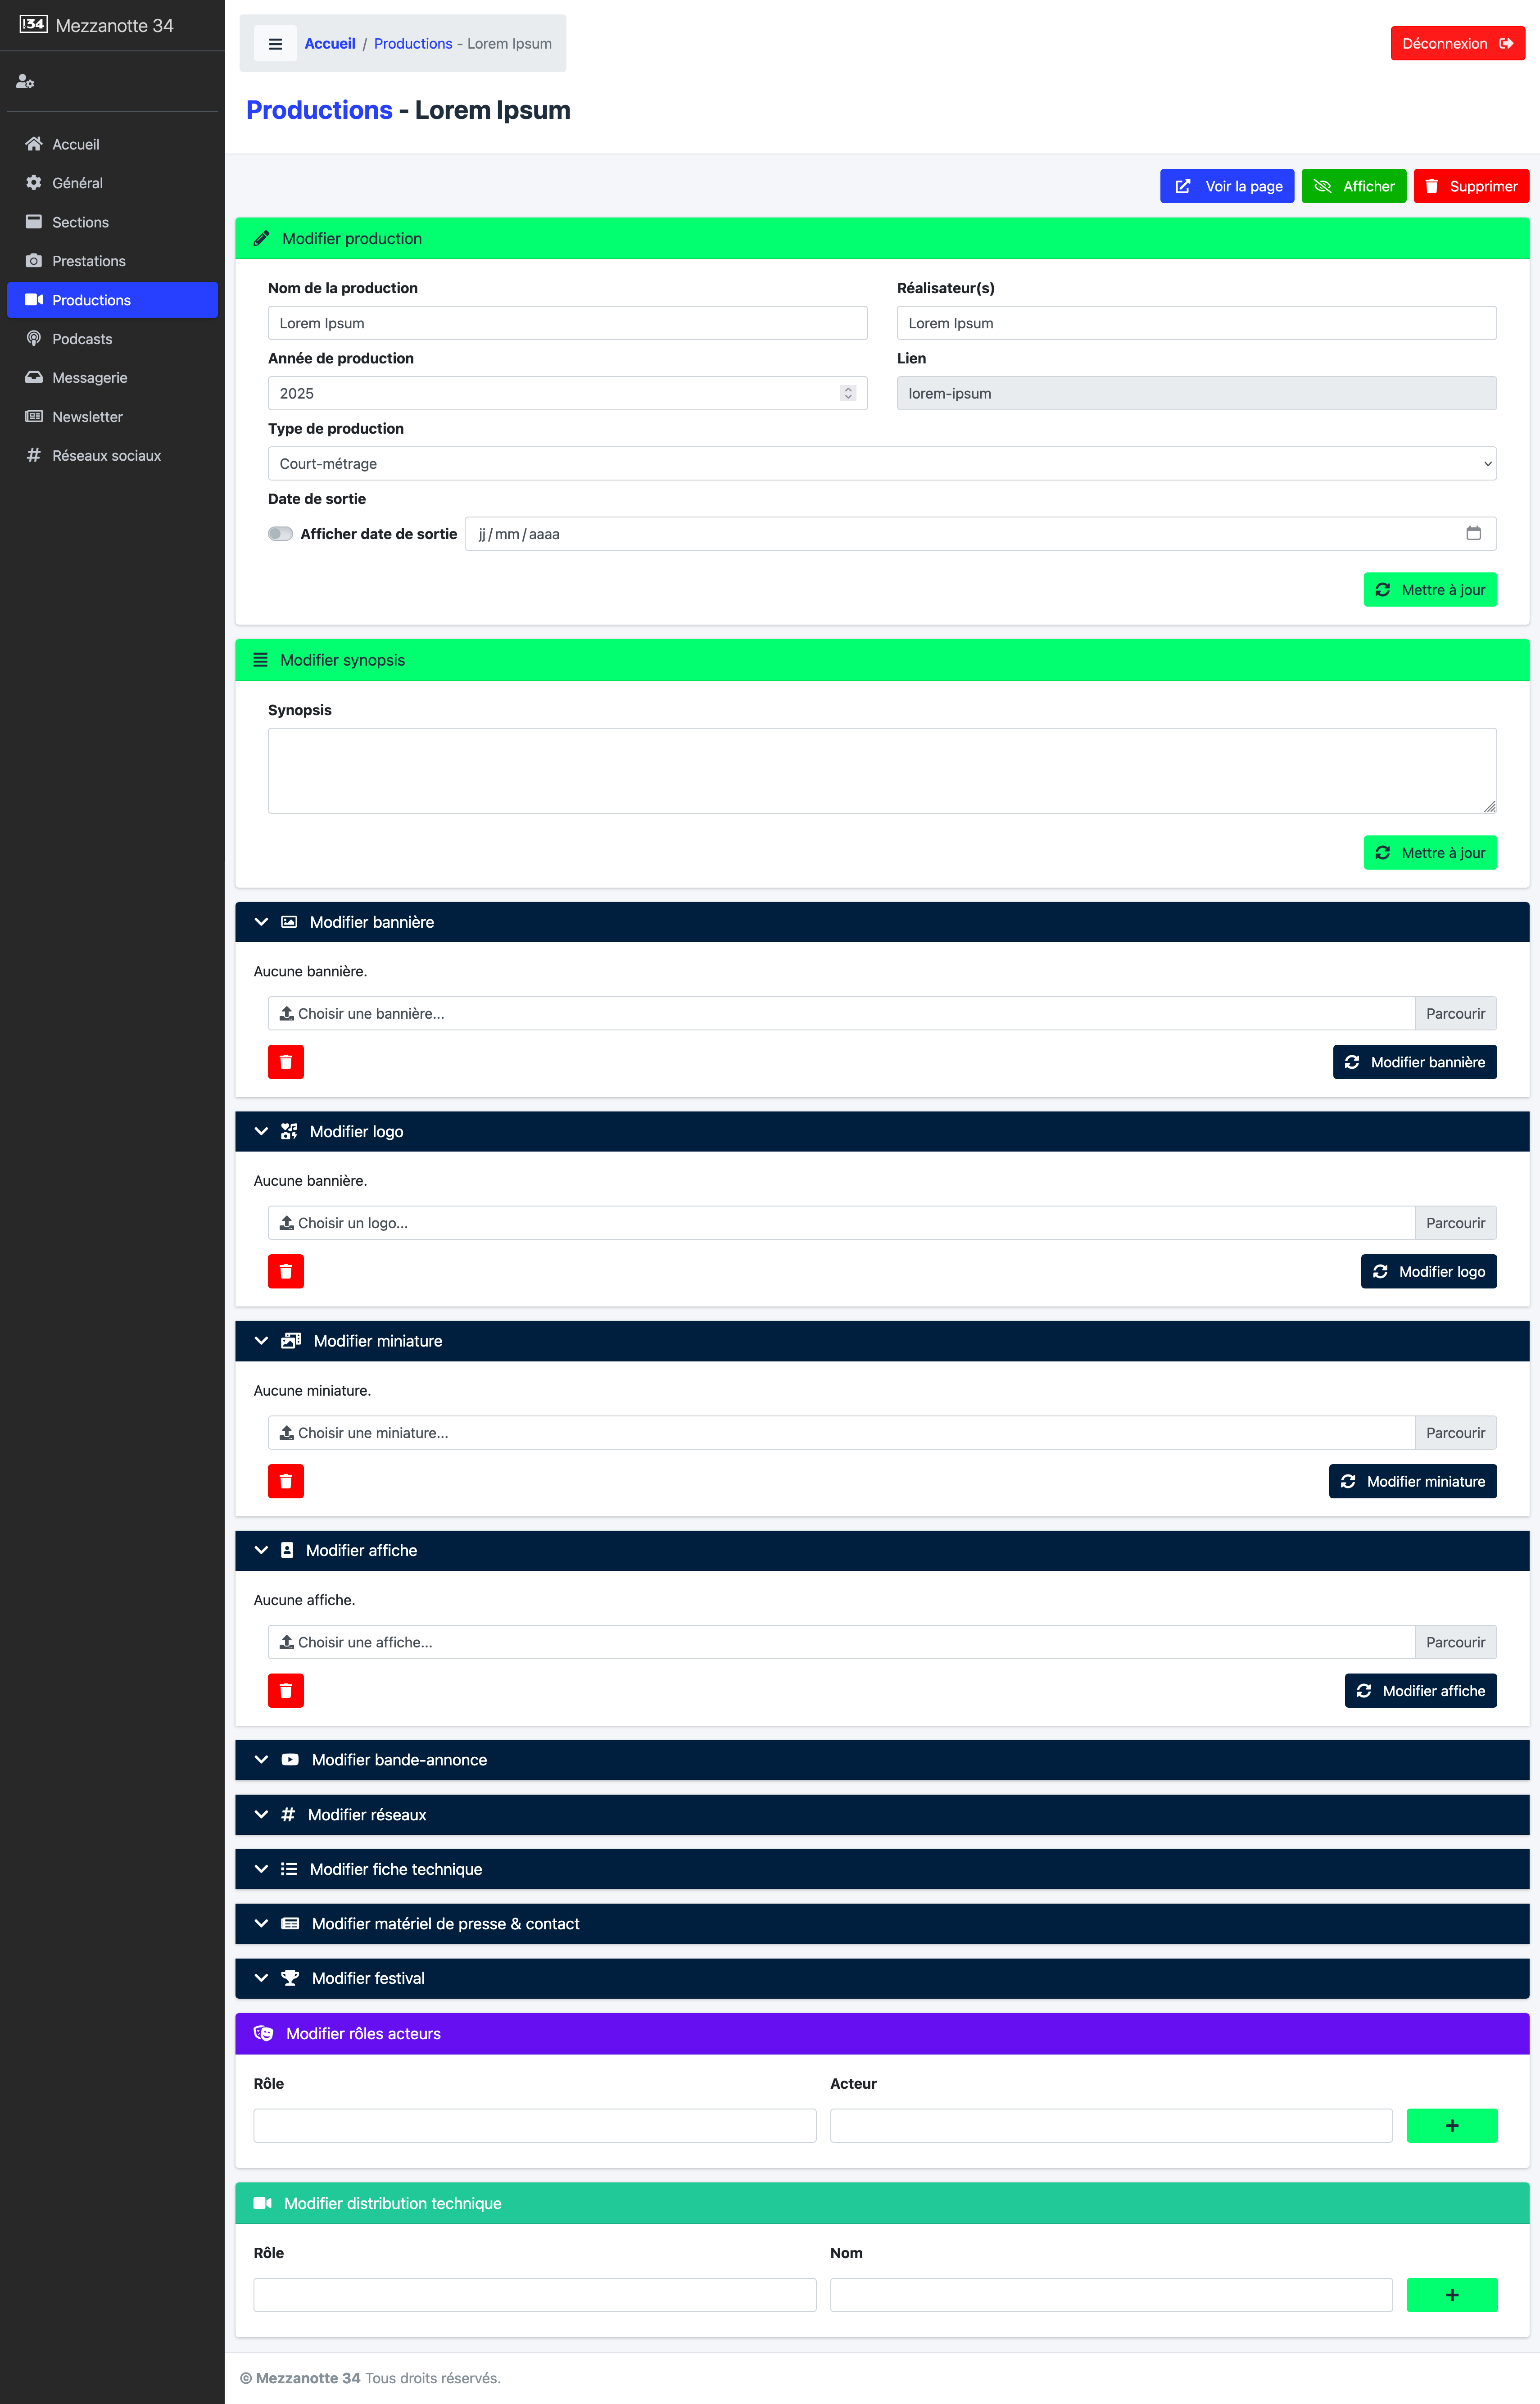Click the video icon beside Modifier bande-annonce
The width and height of the screenshot is (1540, 2404).
coord(290,1759)
